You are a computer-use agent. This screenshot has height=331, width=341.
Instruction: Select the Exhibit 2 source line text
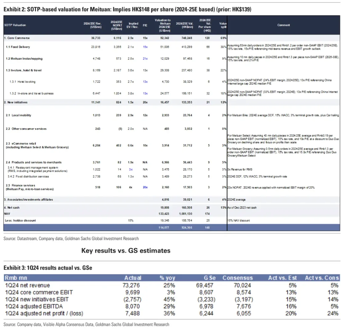pyautogui.click(x=71, y=239)
